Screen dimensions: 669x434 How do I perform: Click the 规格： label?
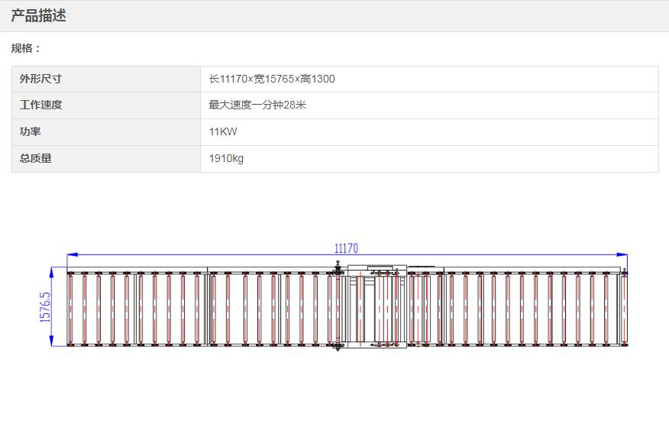(x=26, y=48)
